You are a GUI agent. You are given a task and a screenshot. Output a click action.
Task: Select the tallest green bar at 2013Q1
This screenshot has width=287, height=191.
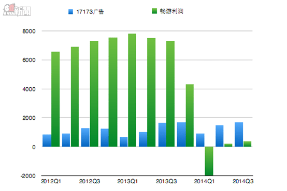[132, 90]
